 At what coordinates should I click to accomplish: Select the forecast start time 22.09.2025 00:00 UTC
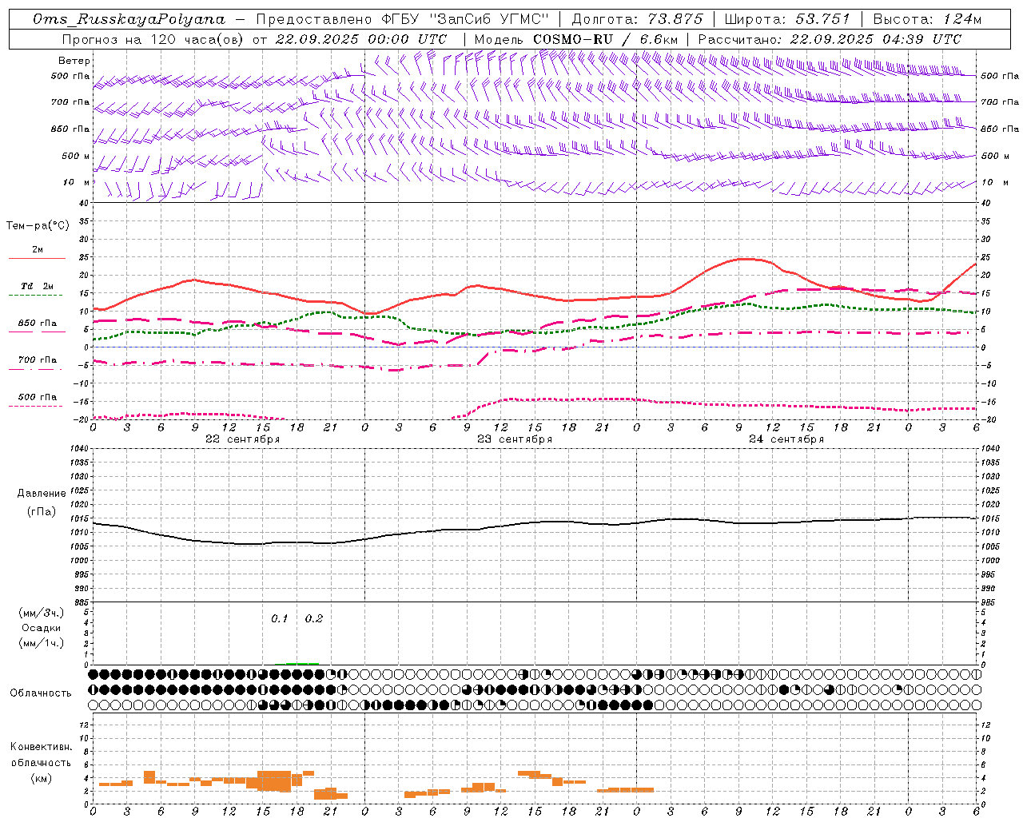pyautogui.click(x=360, y=39)
